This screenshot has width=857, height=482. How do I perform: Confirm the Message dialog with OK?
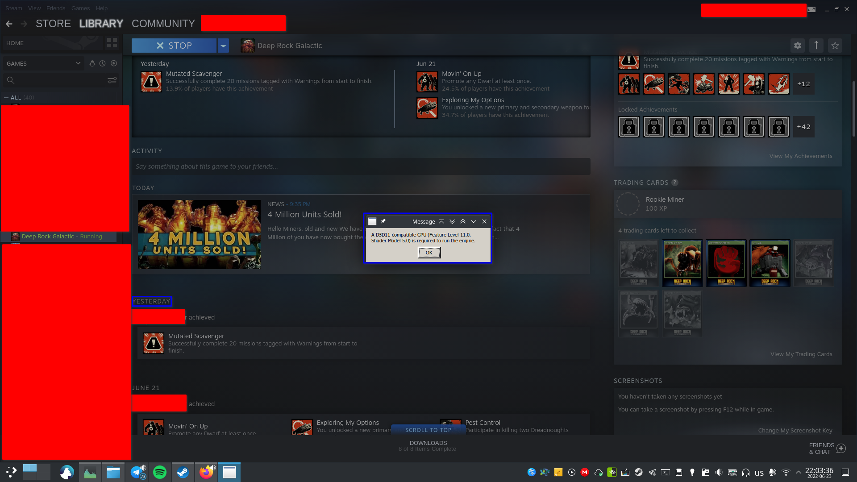pyautogui.click(x=429, y=253)
